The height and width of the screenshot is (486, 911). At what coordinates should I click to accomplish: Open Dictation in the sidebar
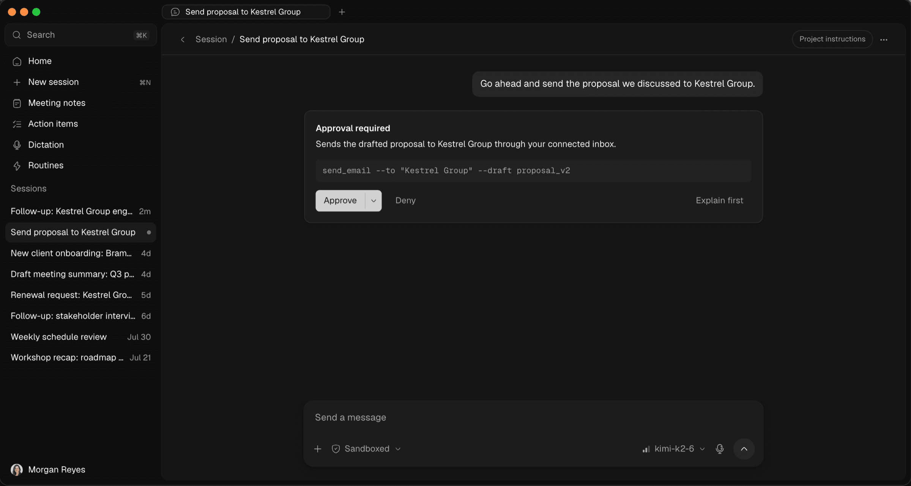(x=80, y=145)
